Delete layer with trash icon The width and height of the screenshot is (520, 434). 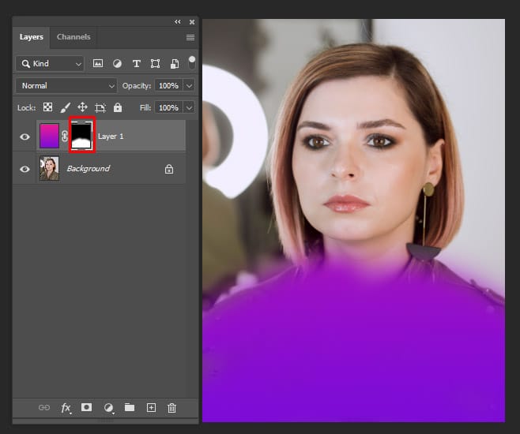pyautogui.click(x=171, y=408)
